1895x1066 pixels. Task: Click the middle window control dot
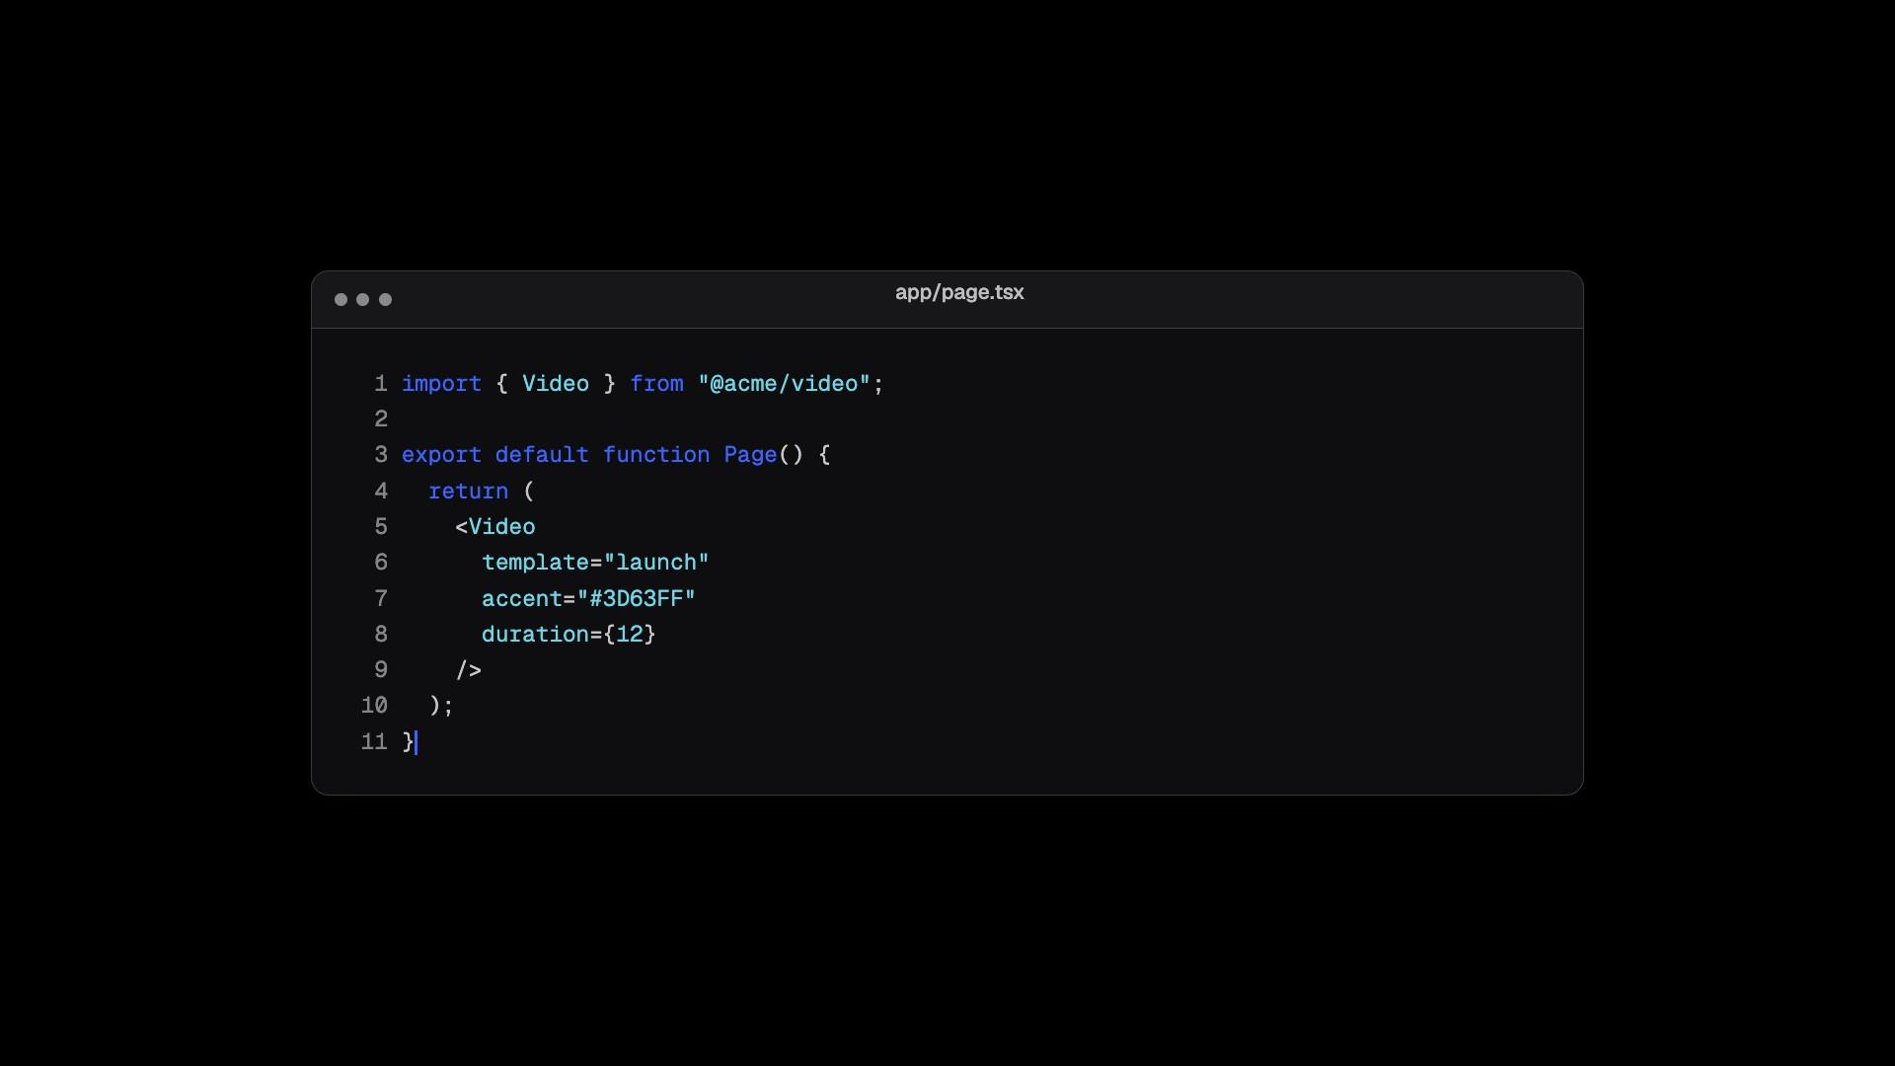coord(363,299)
